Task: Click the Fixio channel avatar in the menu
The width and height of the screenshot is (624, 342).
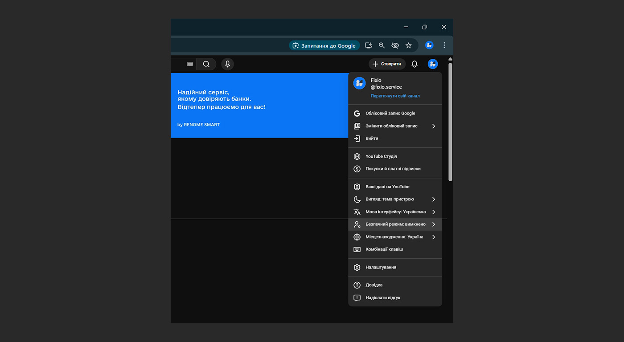Action: click(359, 83)
